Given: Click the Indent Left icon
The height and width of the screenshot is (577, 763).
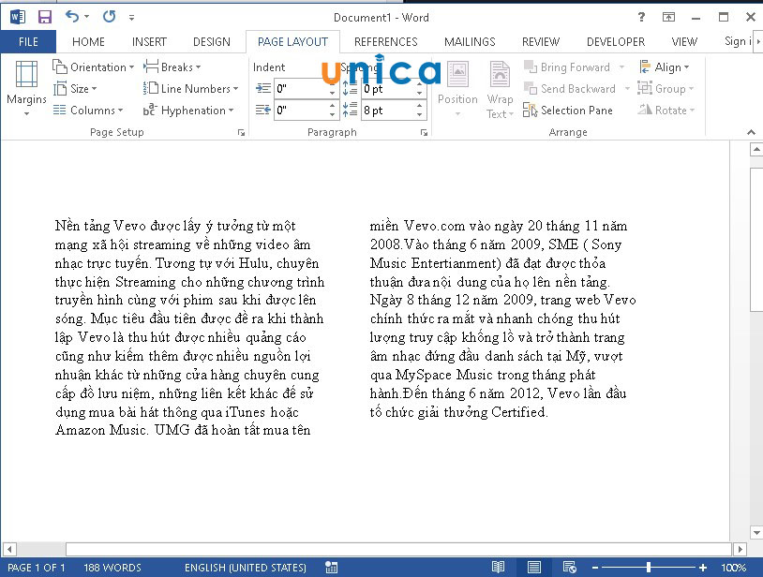Looking at the screenshot, I should 263,88.
